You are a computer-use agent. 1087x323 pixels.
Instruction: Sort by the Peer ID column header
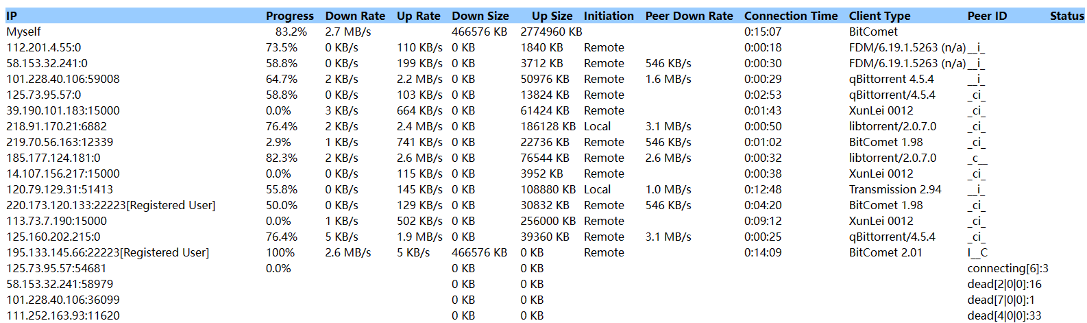(x=987, y=16)
